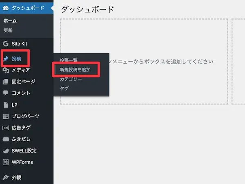Open the 更新 updates link
The image size is (245, 184).
coord(8,30)
